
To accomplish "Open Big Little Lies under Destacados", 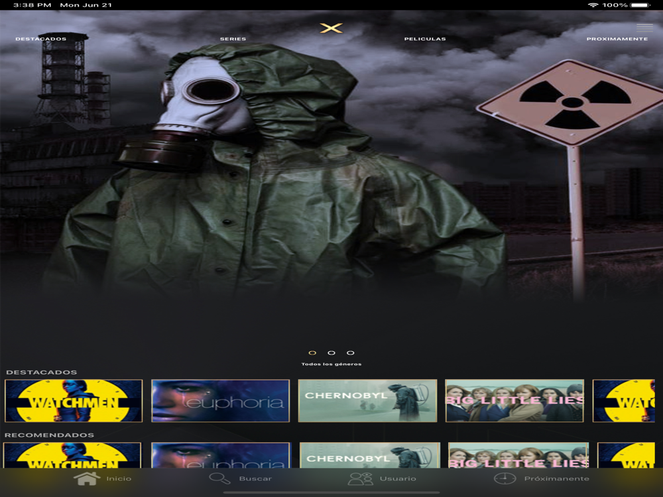I will click(514, 401).
